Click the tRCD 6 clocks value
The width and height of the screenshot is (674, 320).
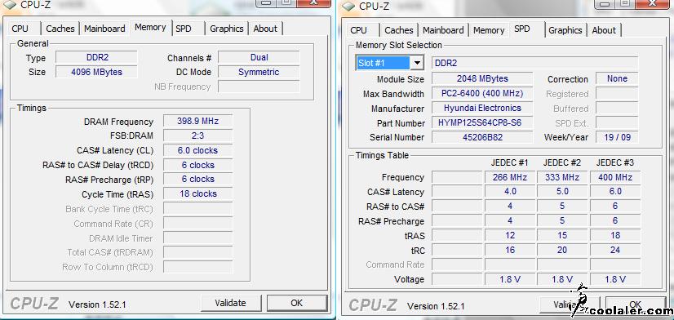pos(197,165)
